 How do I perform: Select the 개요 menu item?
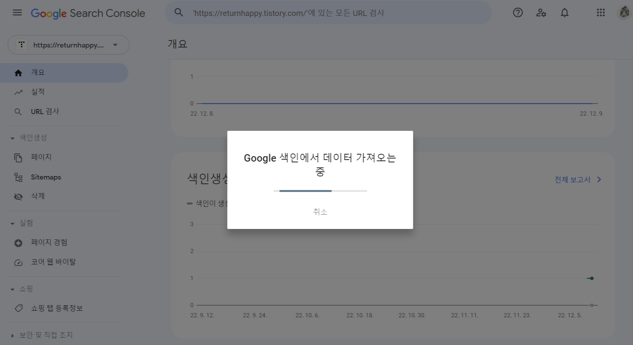64,73
